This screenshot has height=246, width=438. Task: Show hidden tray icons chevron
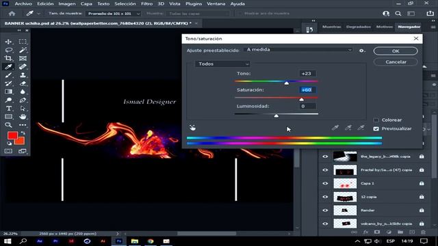(357, 241)
